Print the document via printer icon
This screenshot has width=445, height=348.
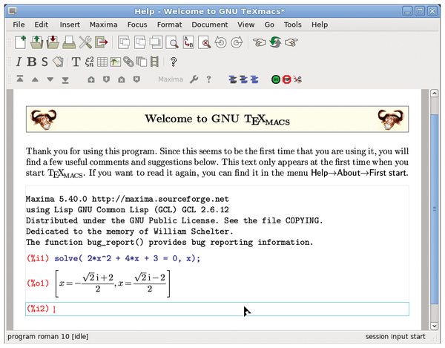(x=69, y=42)
